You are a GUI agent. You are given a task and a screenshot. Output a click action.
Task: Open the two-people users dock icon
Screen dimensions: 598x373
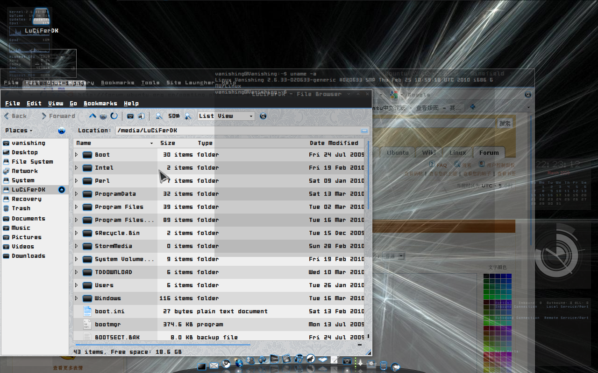pos(250,360)
